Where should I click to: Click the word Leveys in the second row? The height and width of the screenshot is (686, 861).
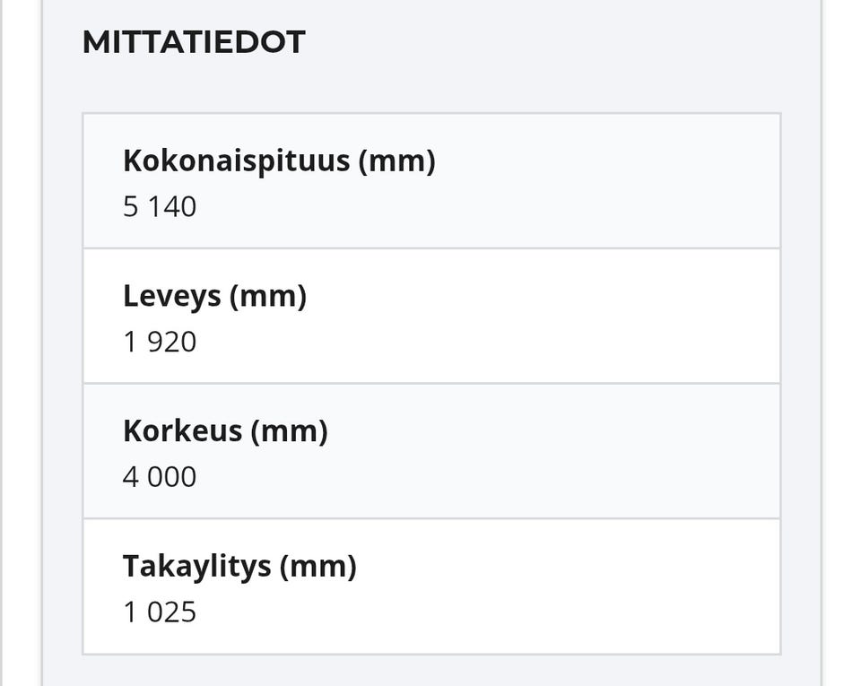[x=172, y=296]
